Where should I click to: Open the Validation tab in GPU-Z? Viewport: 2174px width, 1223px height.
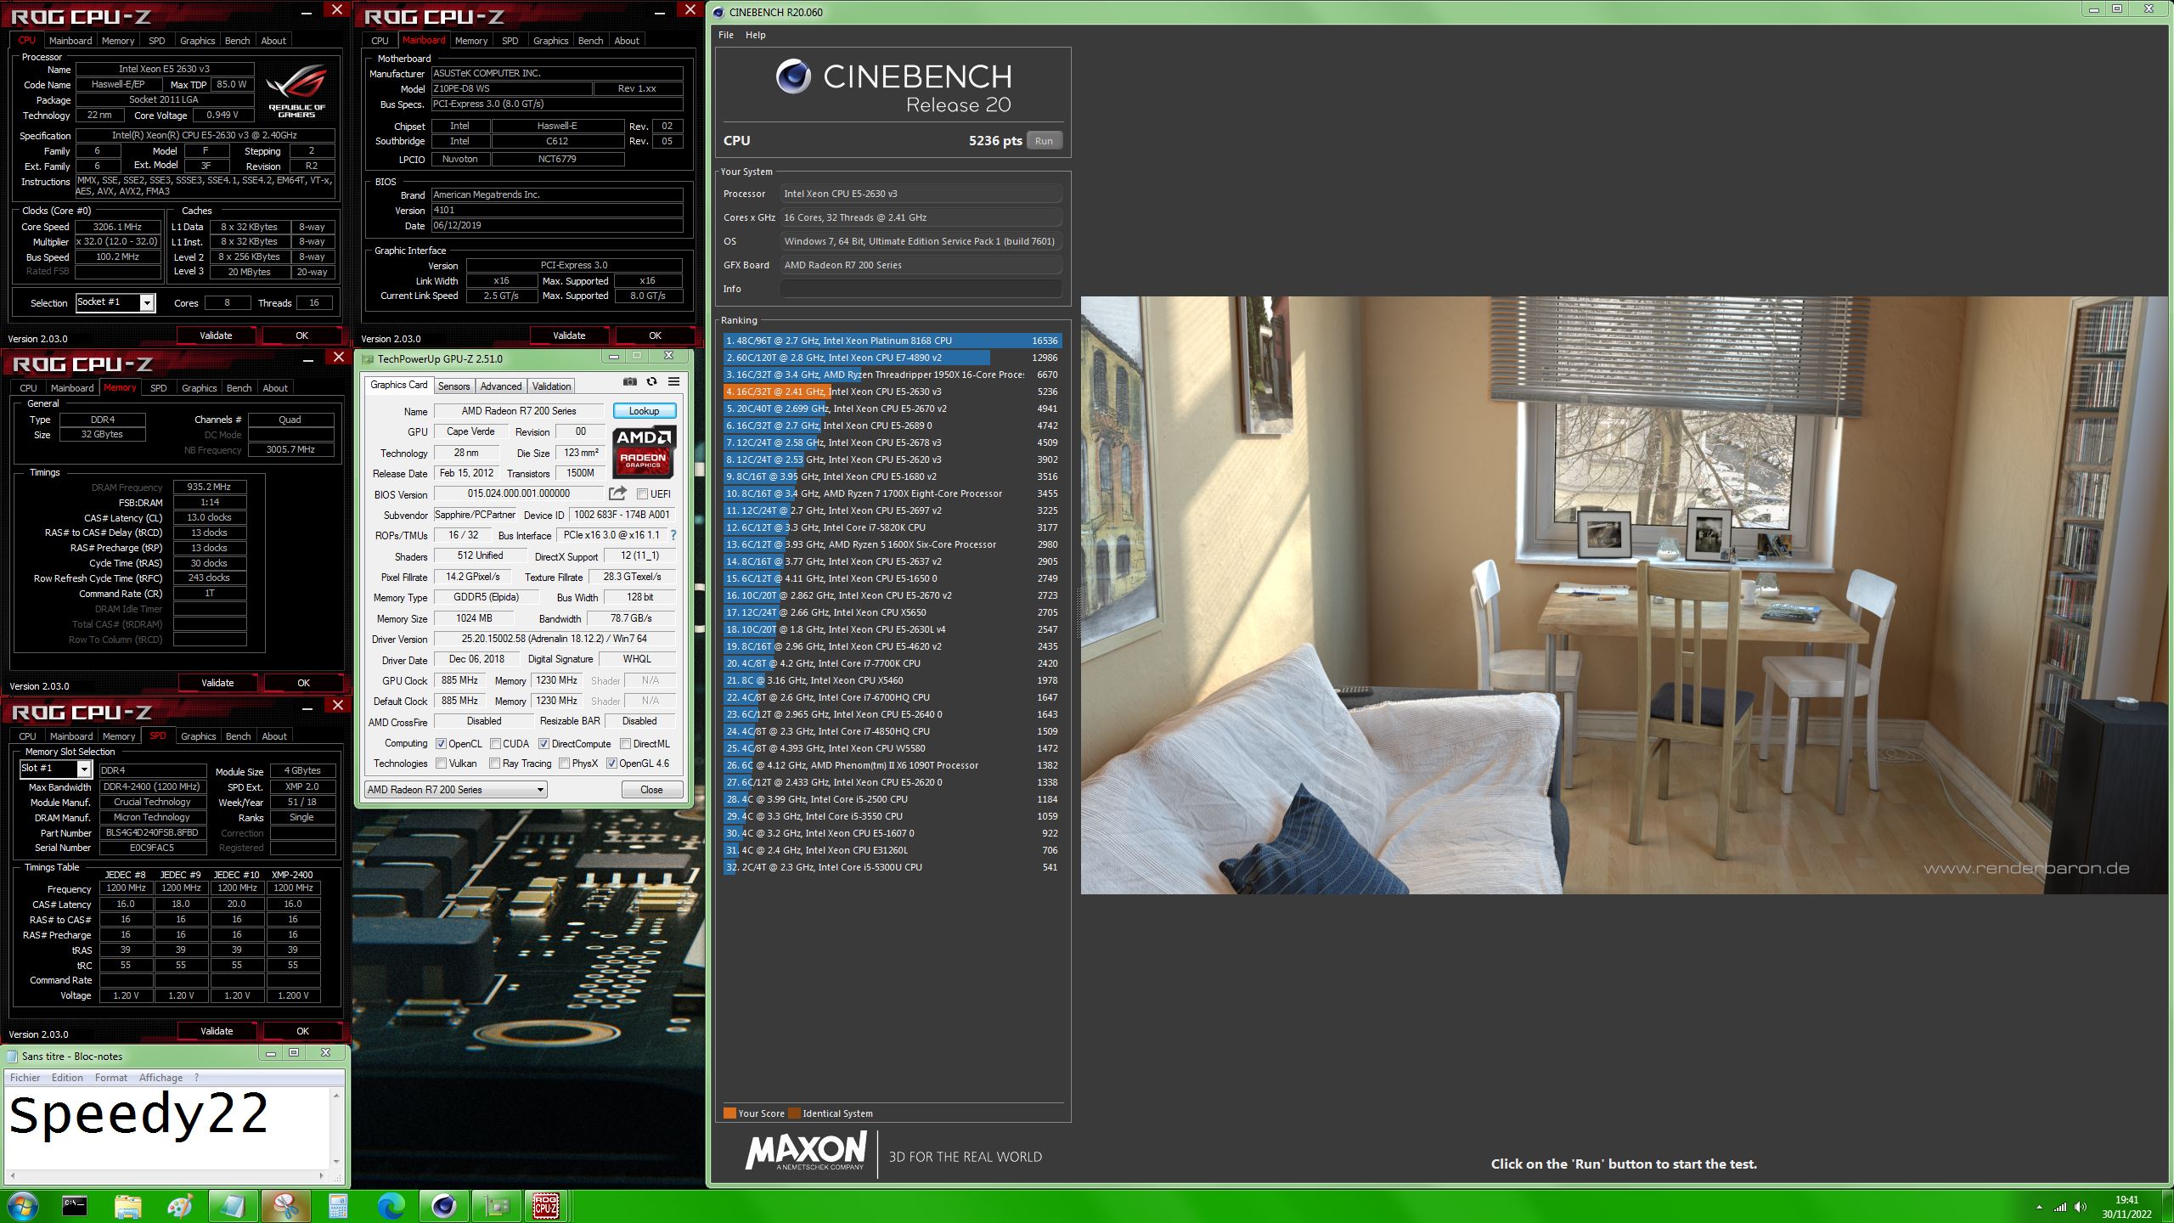click(551, 386)
